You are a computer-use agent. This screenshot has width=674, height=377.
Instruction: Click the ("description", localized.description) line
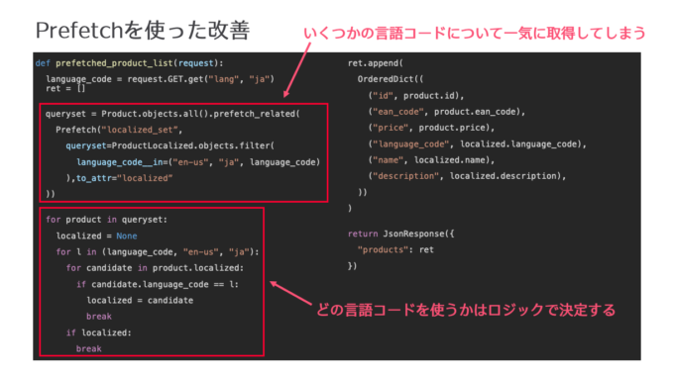click(x=467, y=176)
